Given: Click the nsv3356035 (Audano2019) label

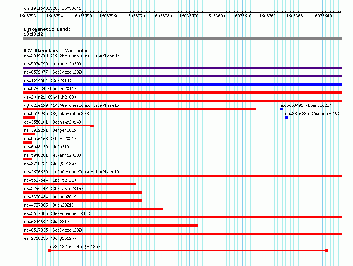Looking at the screenshot, I should click(x=312, y=114).
